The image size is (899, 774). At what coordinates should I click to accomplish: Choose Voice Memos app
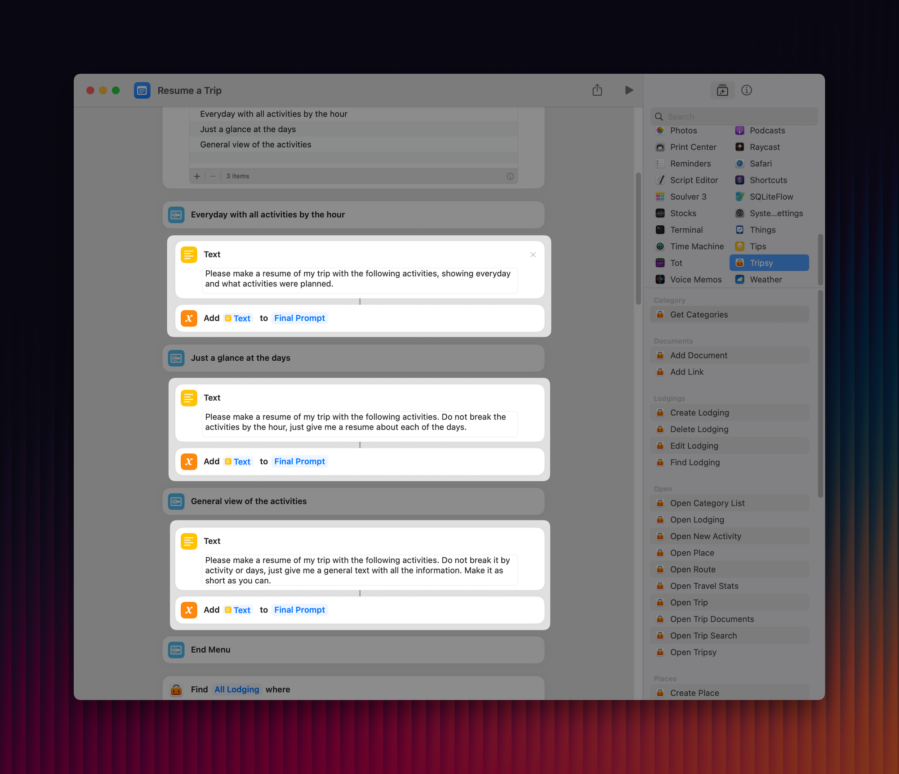click(695, 280)
